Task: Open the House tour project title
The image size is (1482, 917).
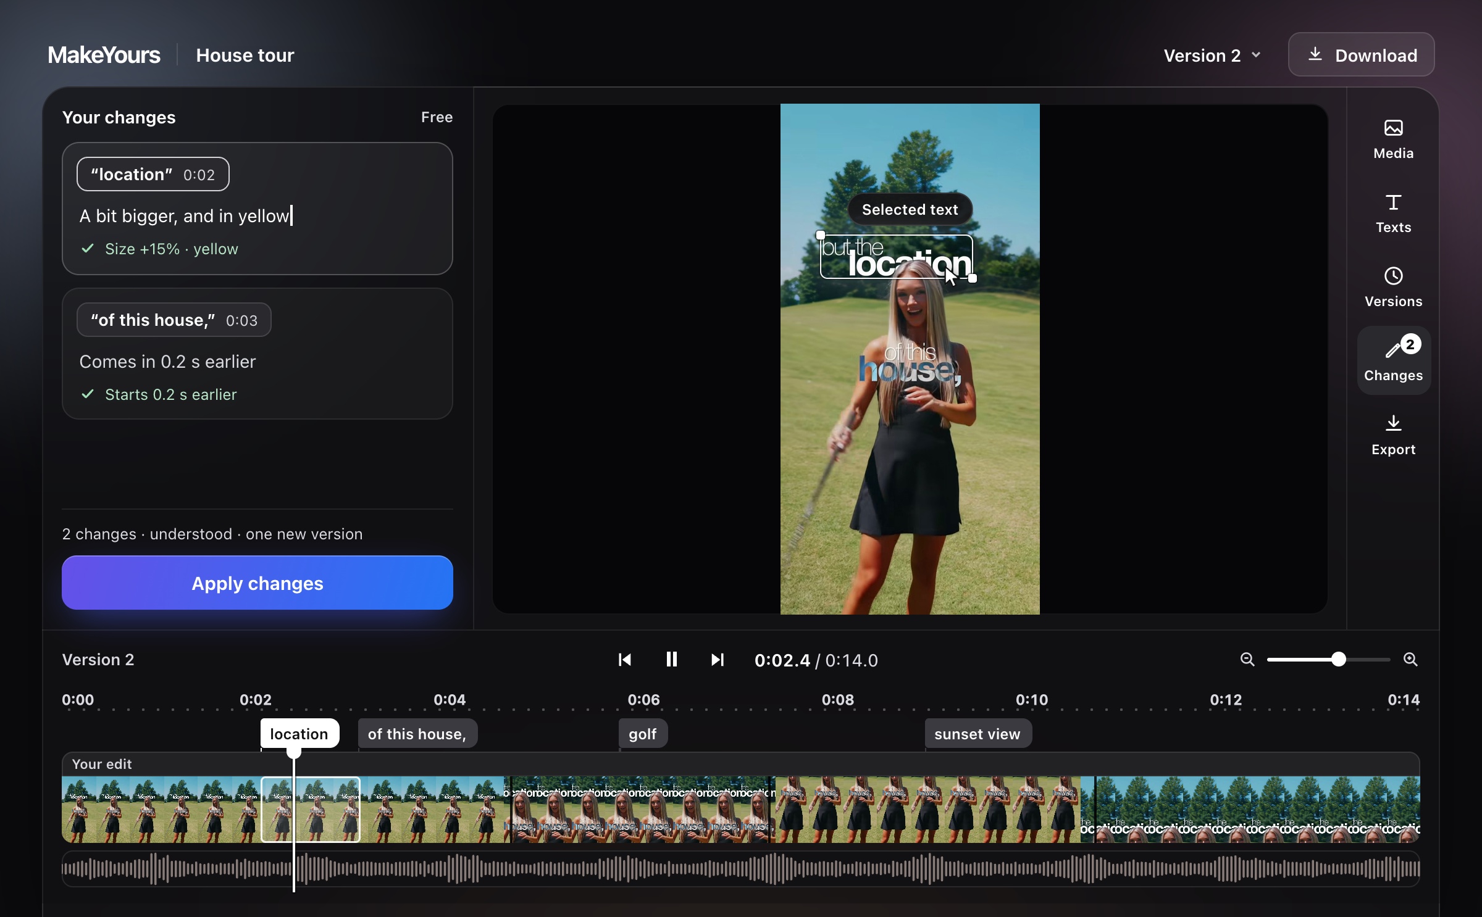Action: (245, 56)
